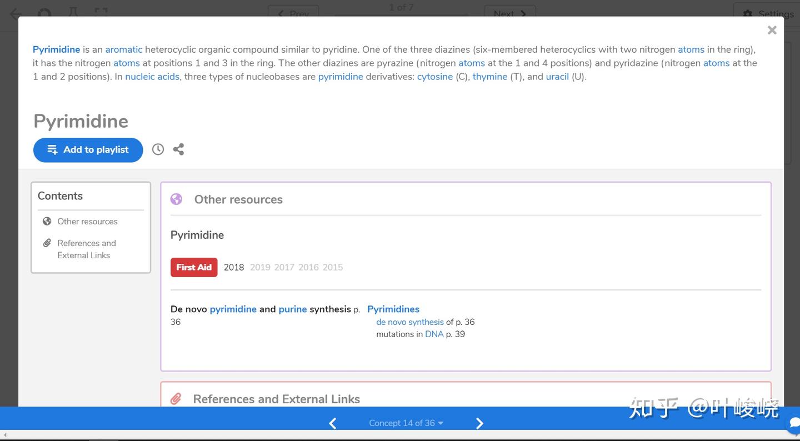Image resolution: width=800 pixels, height=441 pixels.
Task: Click Add to playlist button
Action: (88, 150)
